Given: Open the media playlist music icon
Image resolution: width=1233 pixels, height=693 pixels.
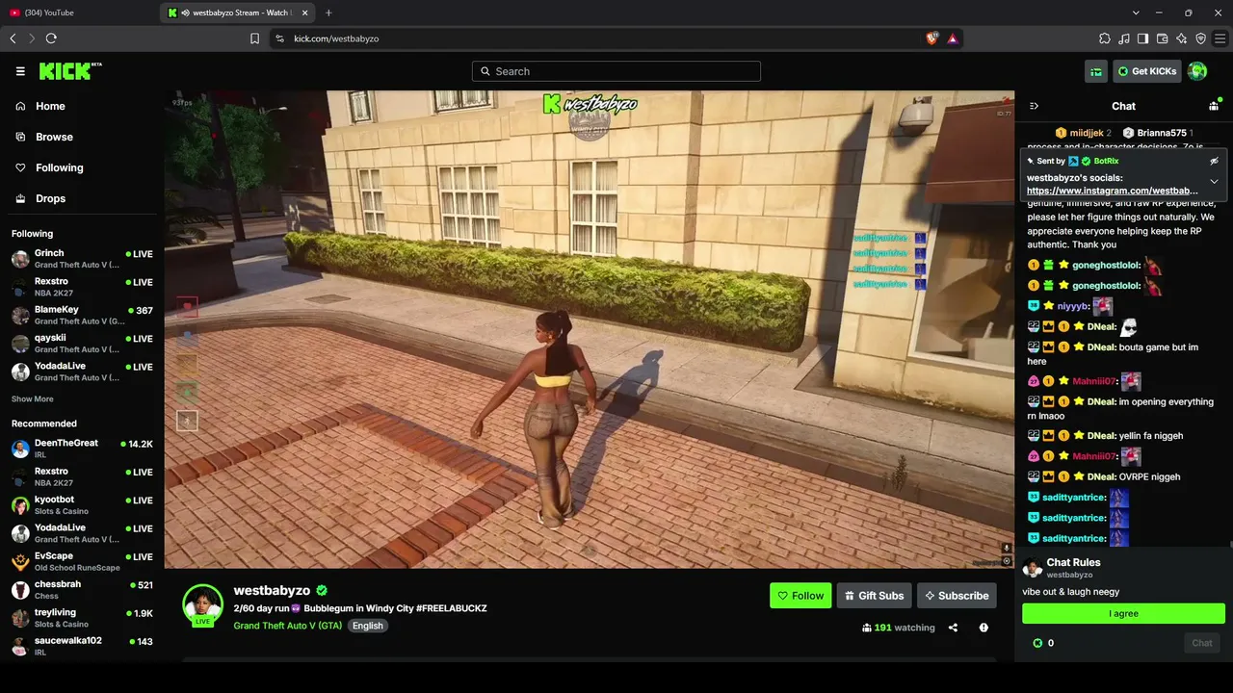Looking at the screenshot, I should click(x=1124, y=38).
